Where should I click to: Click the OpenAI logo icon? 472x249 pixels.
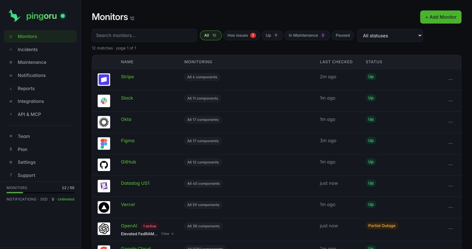(x=104, y=229)
